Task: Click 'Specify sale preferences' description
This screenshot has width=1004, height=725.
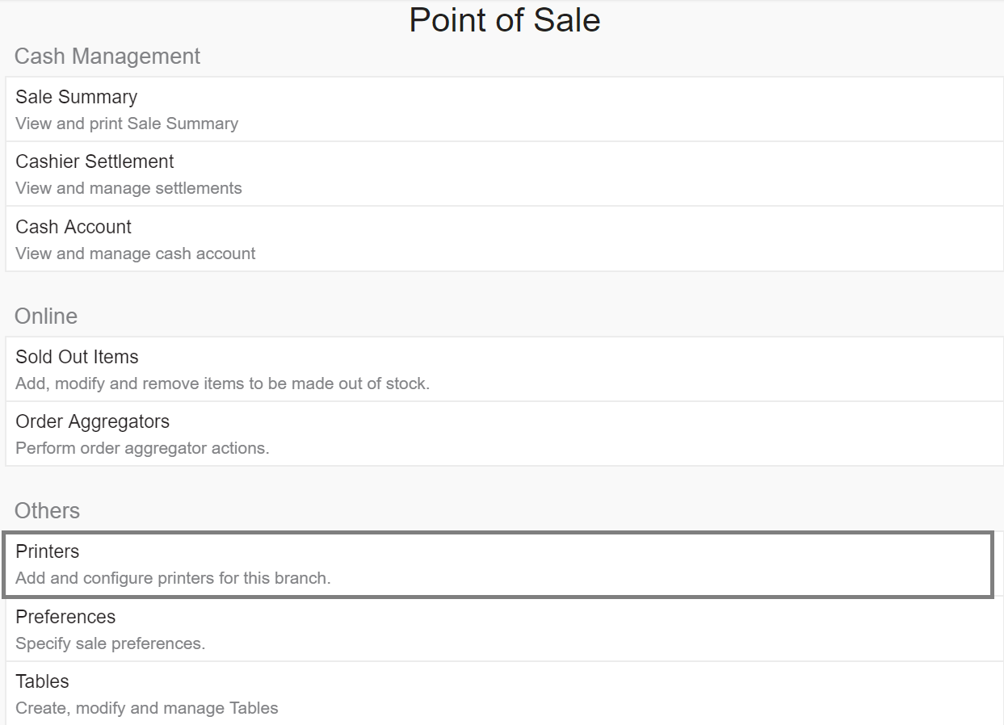Action: (x=111, y=643)
